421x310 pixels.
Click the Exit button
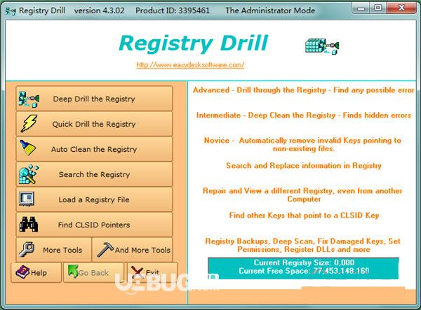pos(152,272)
